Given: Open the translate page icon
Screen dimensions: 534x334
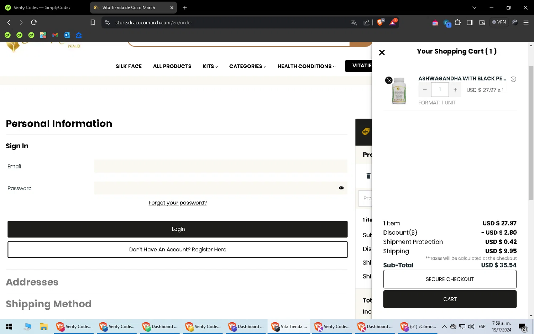Looking at the screenshot, I should pos(354,22).
